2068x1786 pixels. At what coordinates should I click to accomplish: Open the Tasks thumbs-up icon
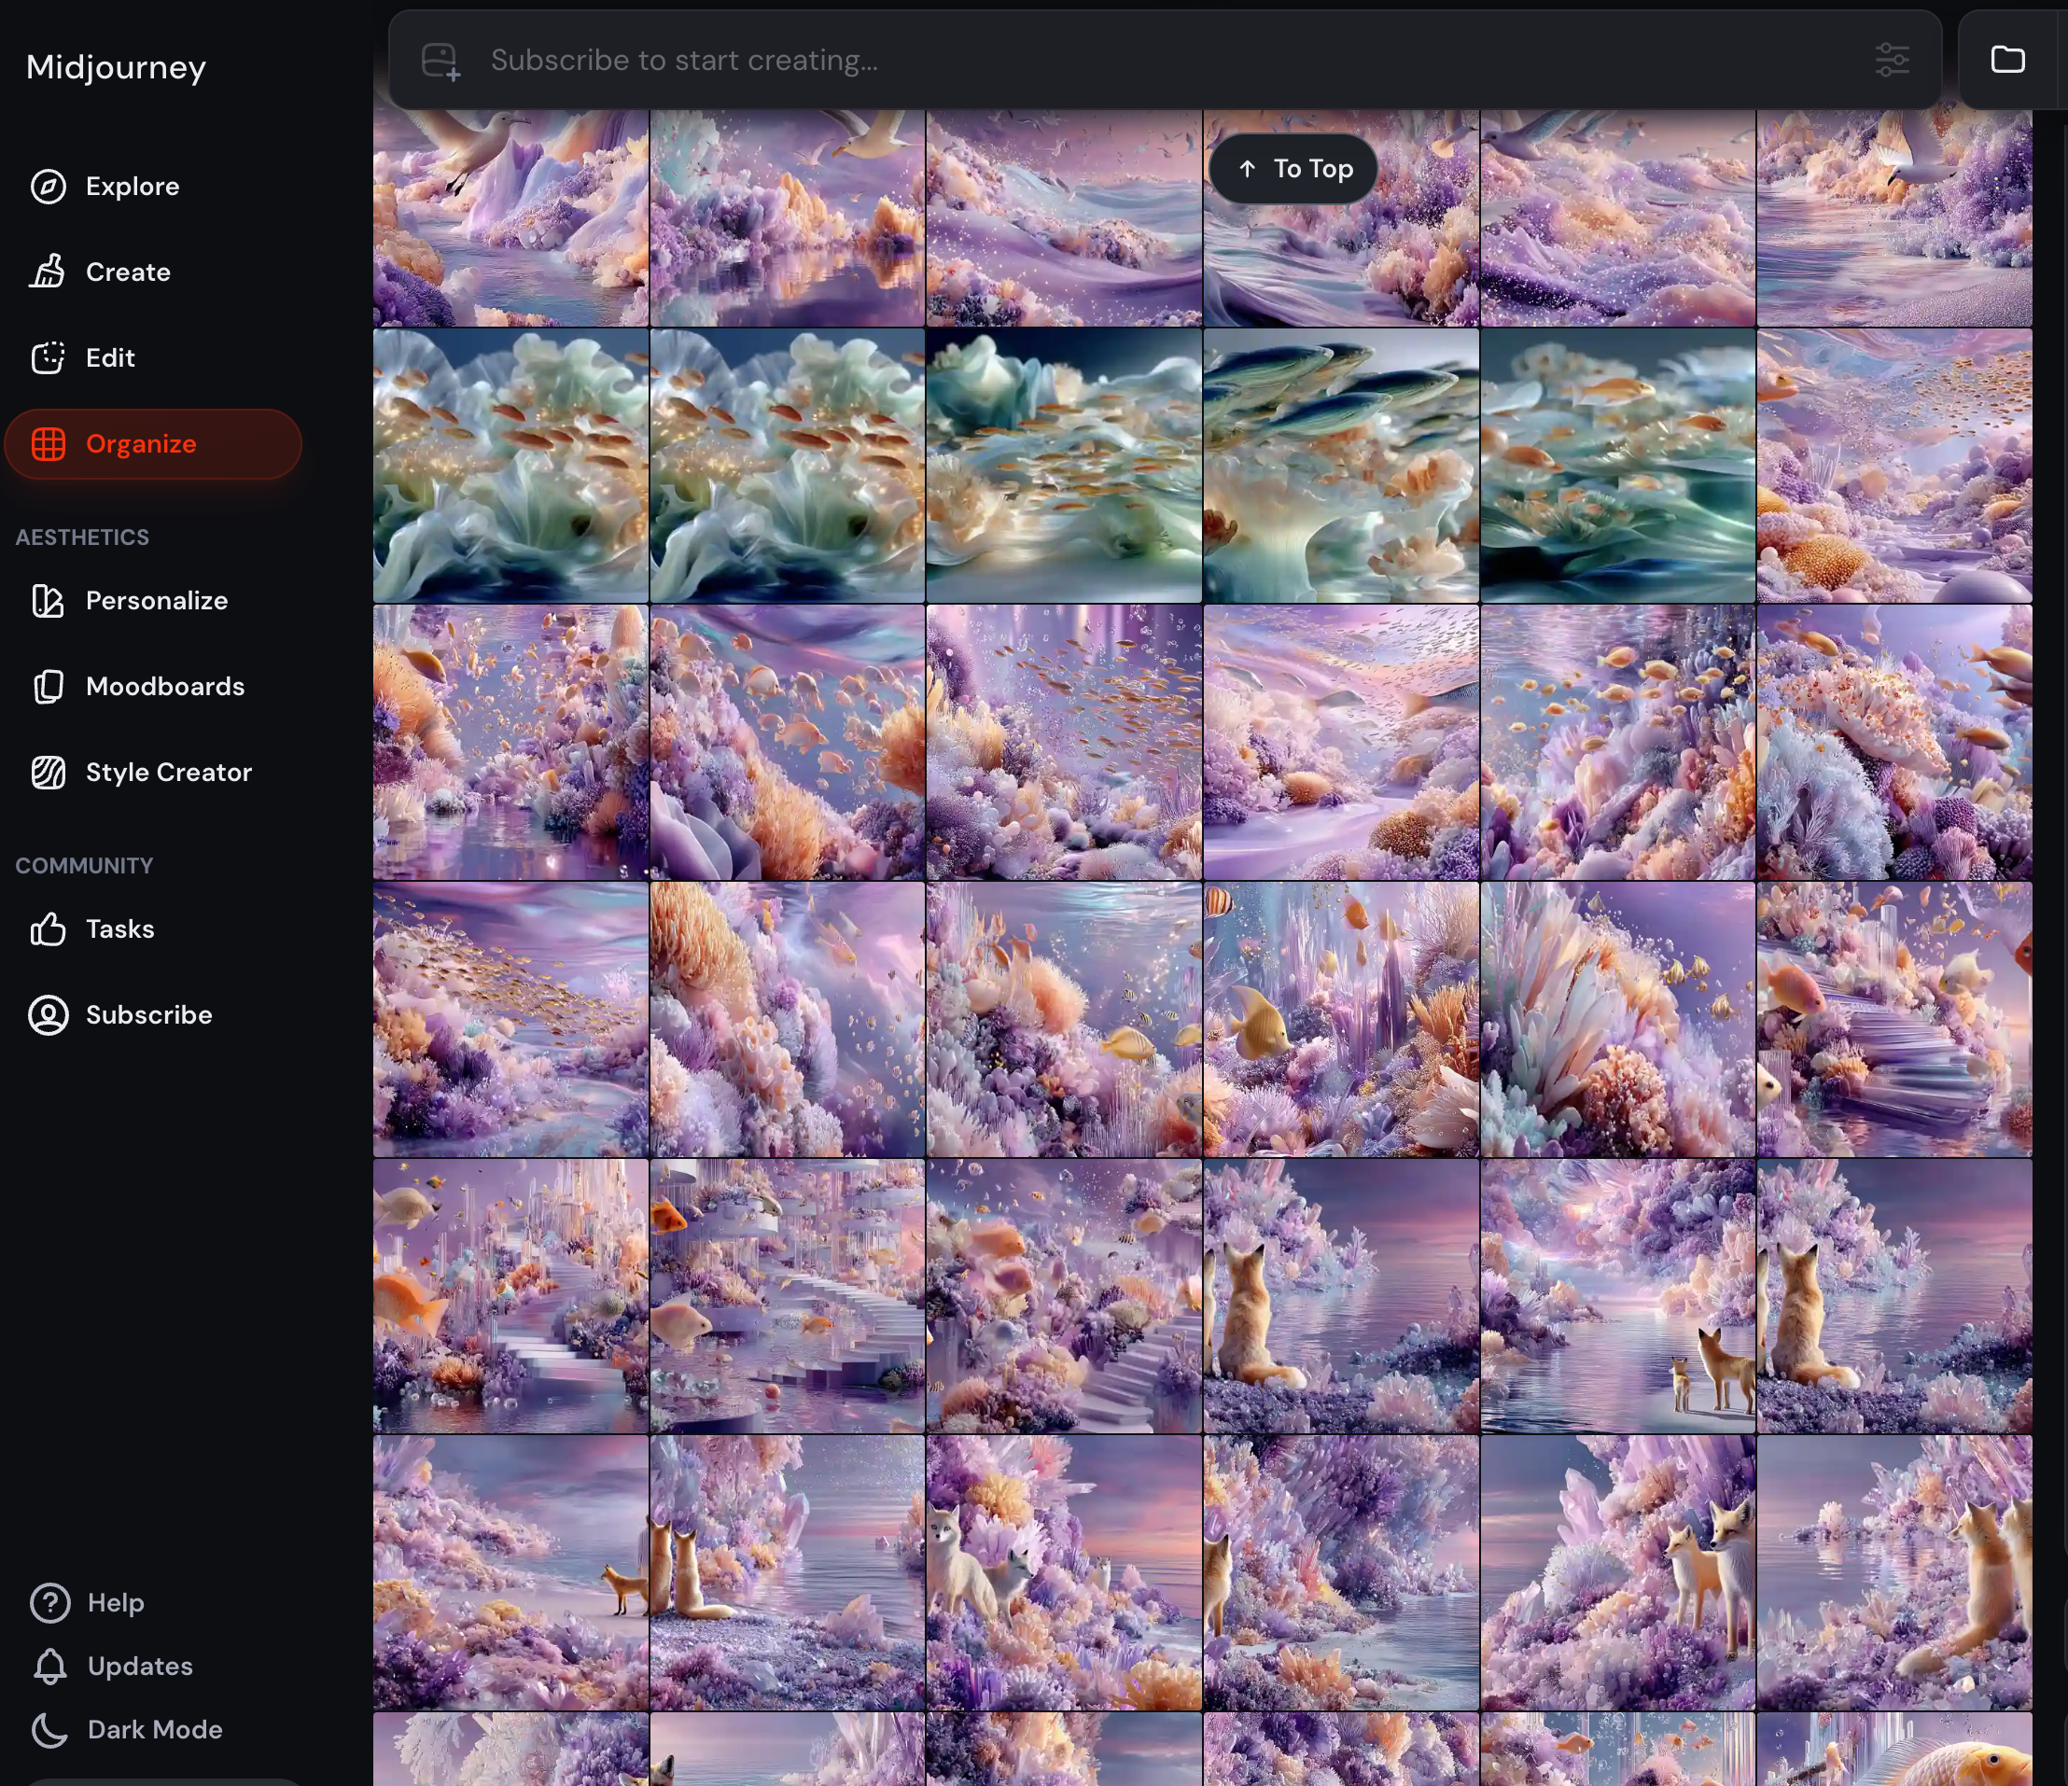pyautogui.click(x=48, y=928)
